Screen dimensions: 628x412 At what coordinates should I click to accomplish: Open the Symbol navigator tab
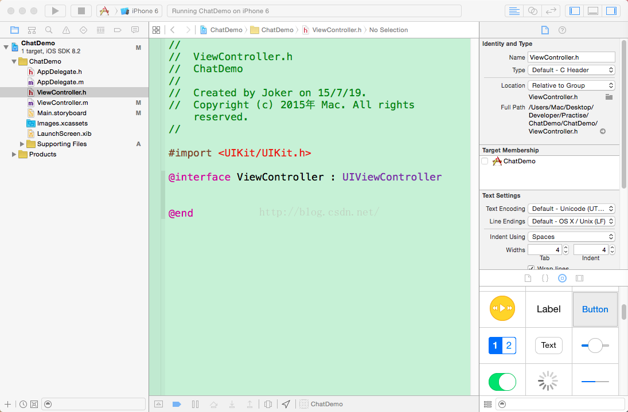point(32,30)
